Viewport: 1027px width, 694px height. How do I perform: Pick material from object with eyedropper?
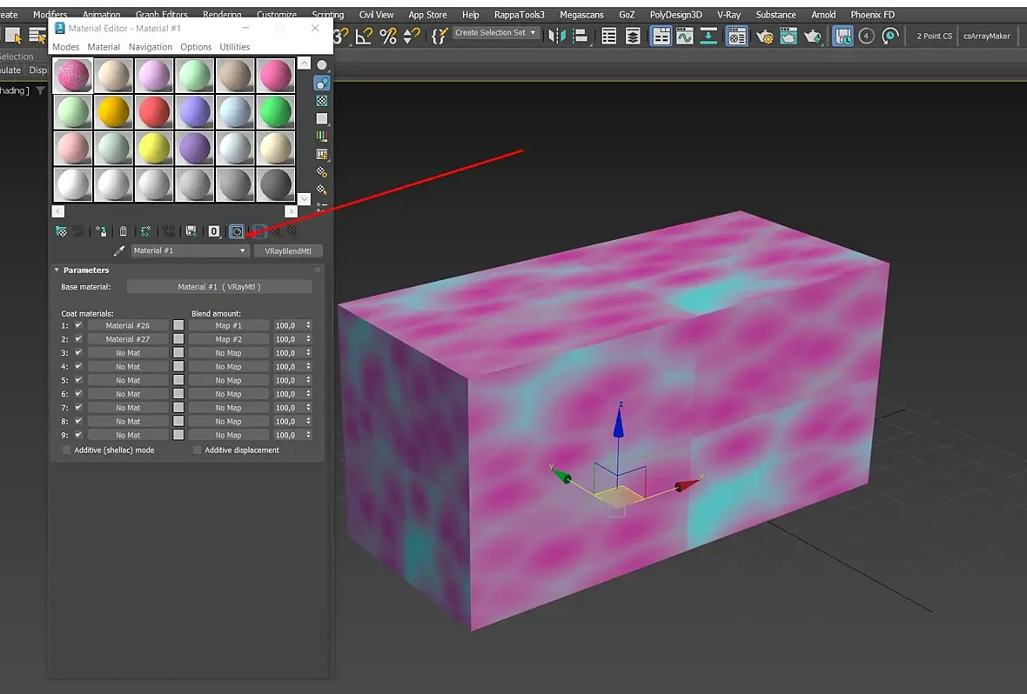pyautogui.click(x=119, y=250)
